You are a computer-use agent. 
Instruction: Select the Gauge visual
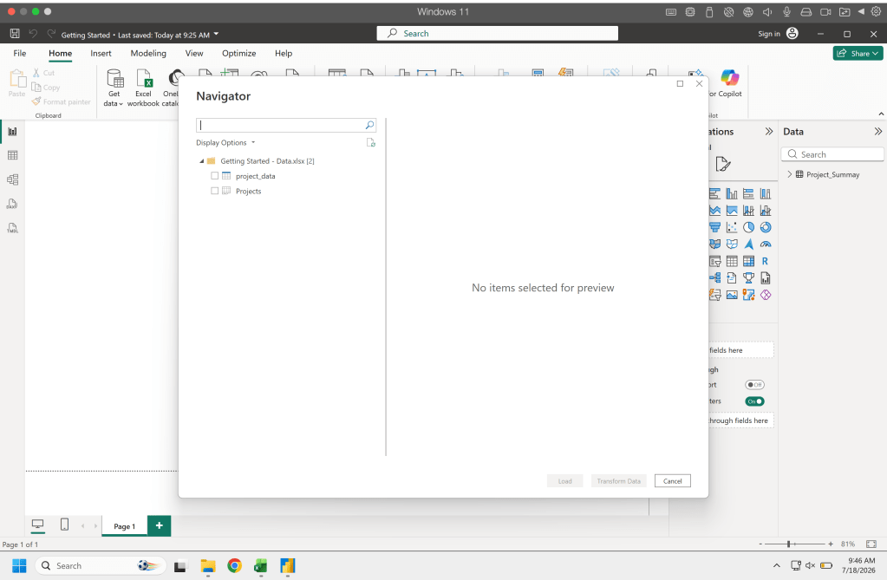[x=766, y=244]
